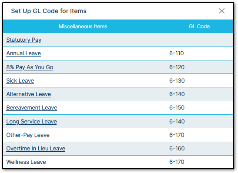Image resolution: width=238 pixels, height=173 pixels.
Task: Click the GL Code column header
Action: [x=199, y=27]
